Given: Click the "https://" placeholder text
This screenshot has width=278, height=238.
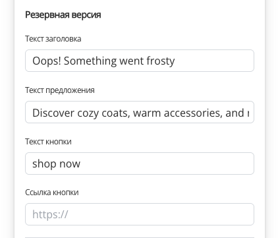Looking at the screenshot, I should (50, 214).
